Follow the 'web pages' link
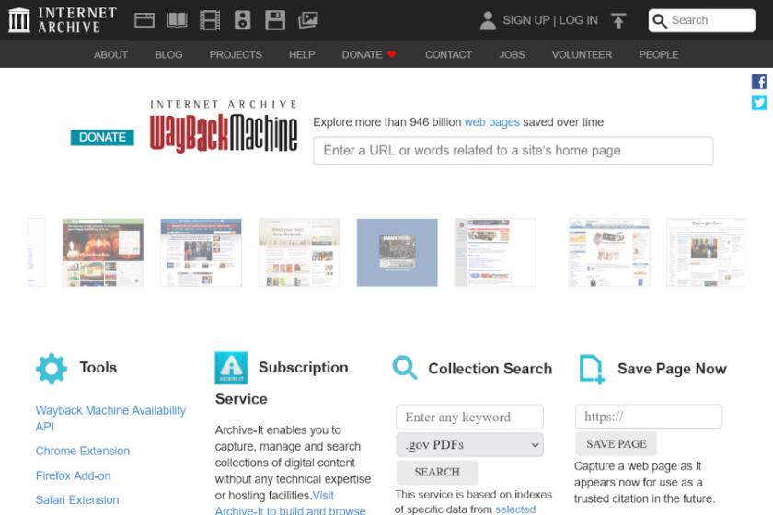The image size is (773, 515). click(492, 122)
